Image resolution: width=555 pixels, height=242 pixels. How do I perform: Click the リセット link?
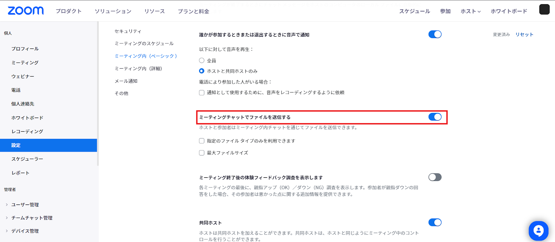click(x=524, y=35)
